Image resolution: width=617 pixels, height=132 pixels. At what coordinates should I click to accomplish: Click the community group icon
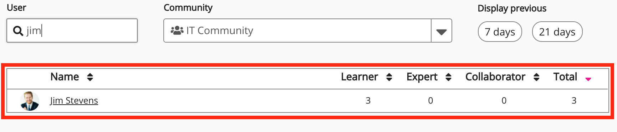[x=177, y=31]
